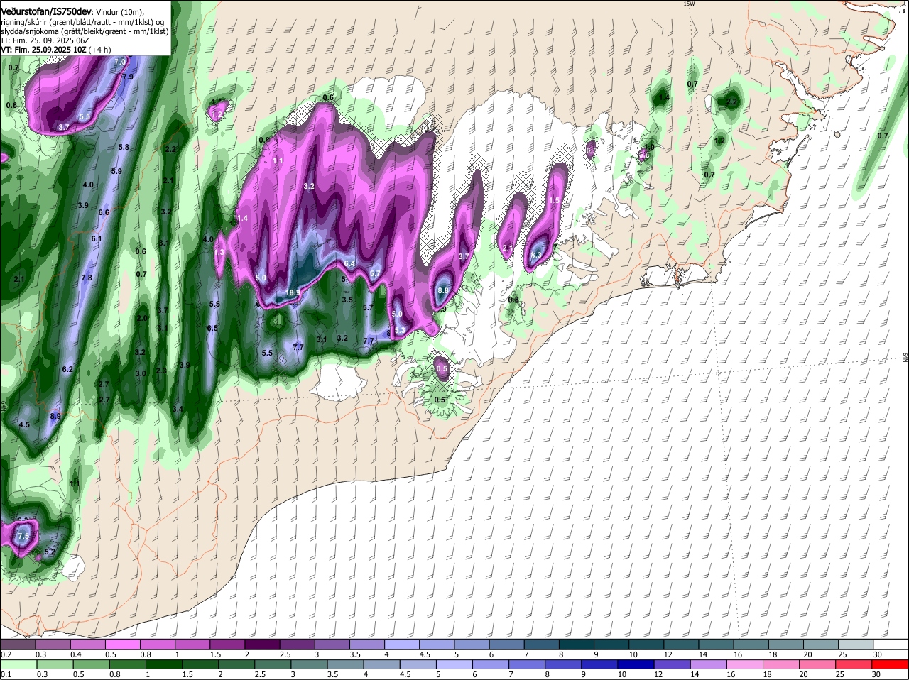This screenshot has width=909, height=680.
Task: Click the 2.3 precipitation value
Action: pyautogui.click(x=161, y=371)
